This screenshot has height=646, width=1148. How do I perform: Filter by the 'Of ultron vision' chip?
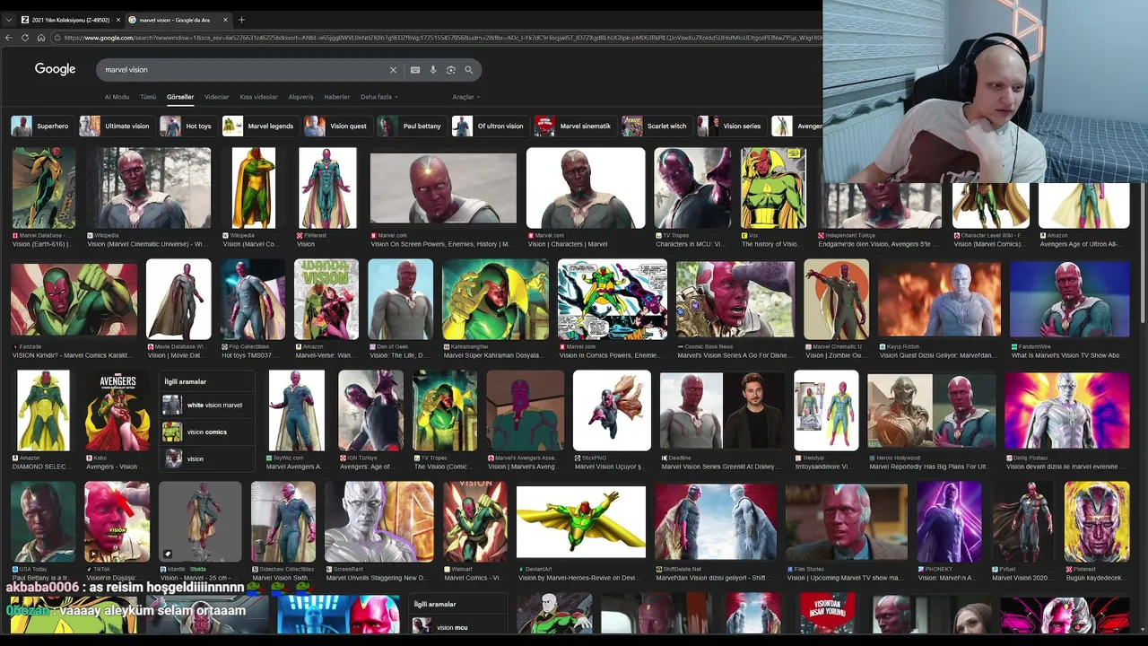pyautogui.click(x=490, y=126)
